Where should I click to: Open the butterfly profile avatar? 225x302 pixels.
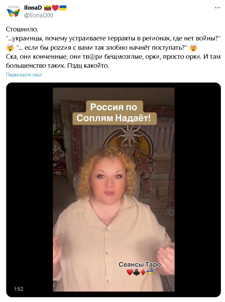[13, 11]
